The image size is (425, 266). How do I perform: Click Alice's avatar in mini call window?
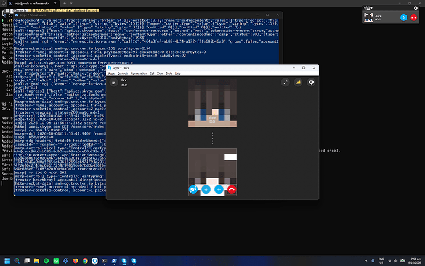pyautogui.click(x=368, y=17)
